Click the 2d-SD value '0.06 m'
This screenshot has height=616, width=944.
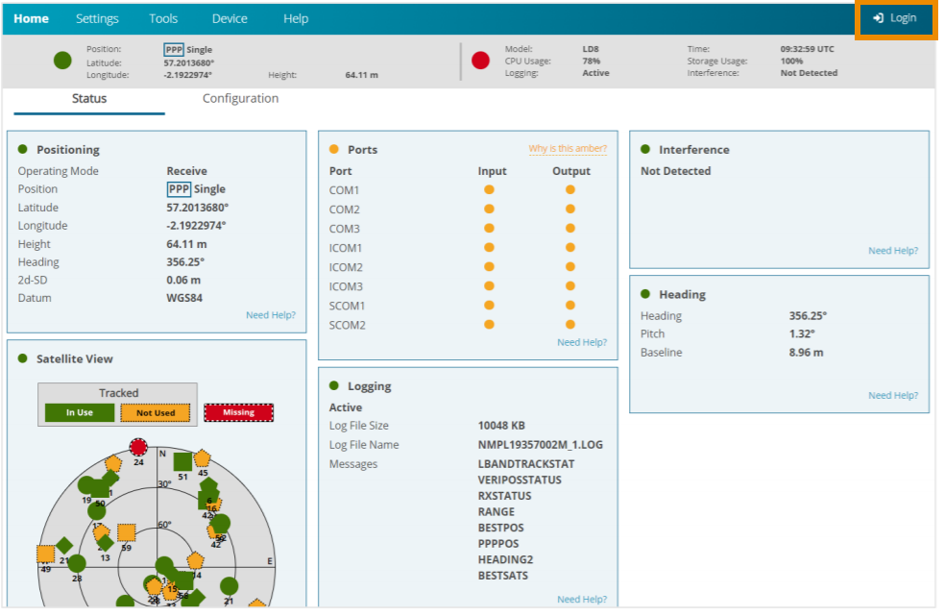tap(183, 280)
